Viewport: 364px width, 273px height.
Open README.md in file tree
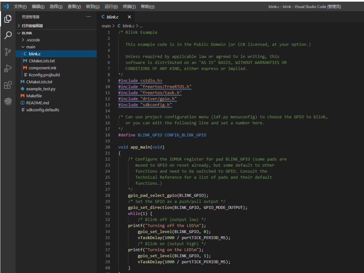coord(56,103)
